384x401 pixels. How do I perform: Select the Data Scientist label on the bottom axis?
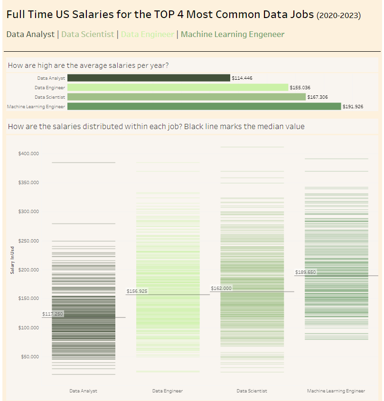[x=252, y=391]
